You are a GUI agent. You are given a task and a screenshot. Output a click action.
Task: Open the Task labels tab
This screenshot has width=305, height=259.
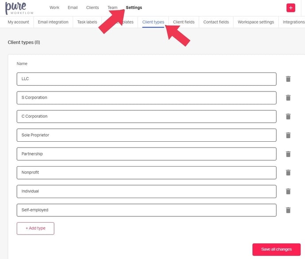click(x=87, y=22)
